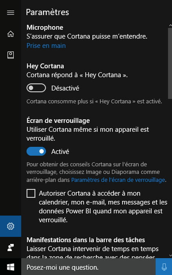Open the Feedback icon in sidebar

tap(11, 248)
